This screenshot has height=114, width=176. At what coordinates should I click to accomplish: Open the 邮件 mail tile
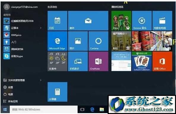pos(88,21)
